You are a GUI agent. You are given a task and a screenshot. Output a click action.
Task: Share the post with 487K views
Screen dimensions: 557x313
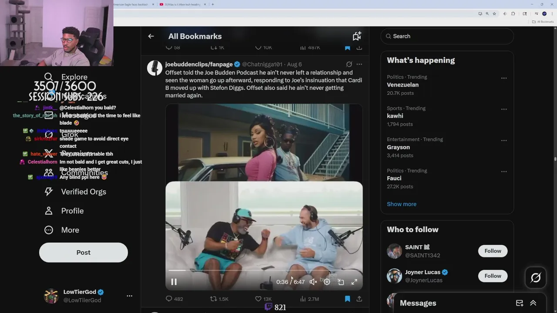[x=359, y=47]
